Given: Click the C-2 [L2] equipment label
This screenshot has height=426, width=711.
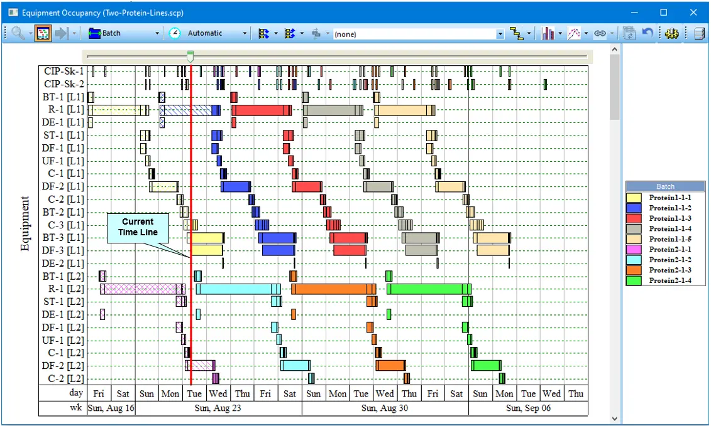Looking at the screenshot, I should (66, 378).
